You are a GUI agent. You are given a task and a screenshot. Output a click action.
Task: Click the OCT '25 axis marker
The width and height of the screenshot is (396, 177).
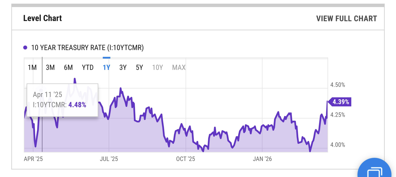point(186,159)
